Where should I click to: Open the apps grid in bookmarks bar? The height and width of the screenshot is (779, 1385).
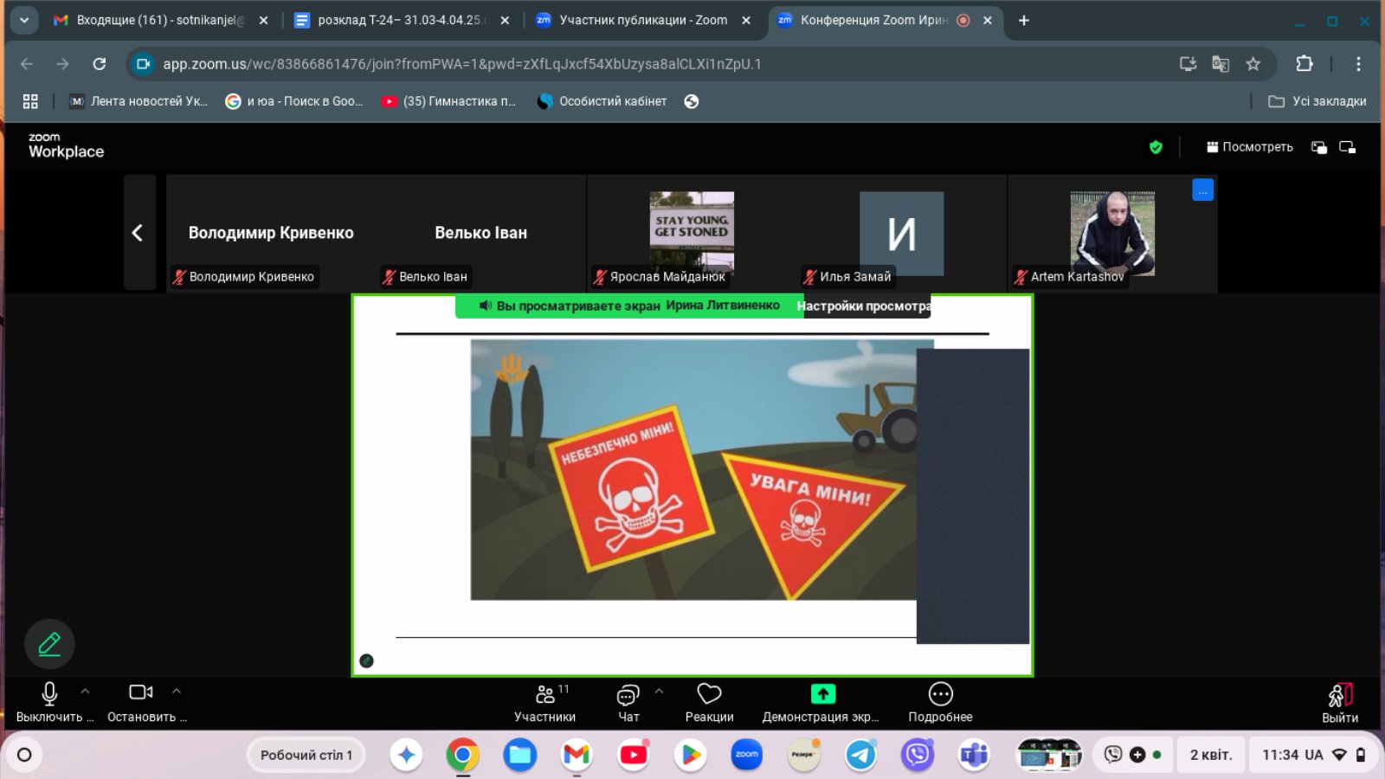tap(30, 101)
